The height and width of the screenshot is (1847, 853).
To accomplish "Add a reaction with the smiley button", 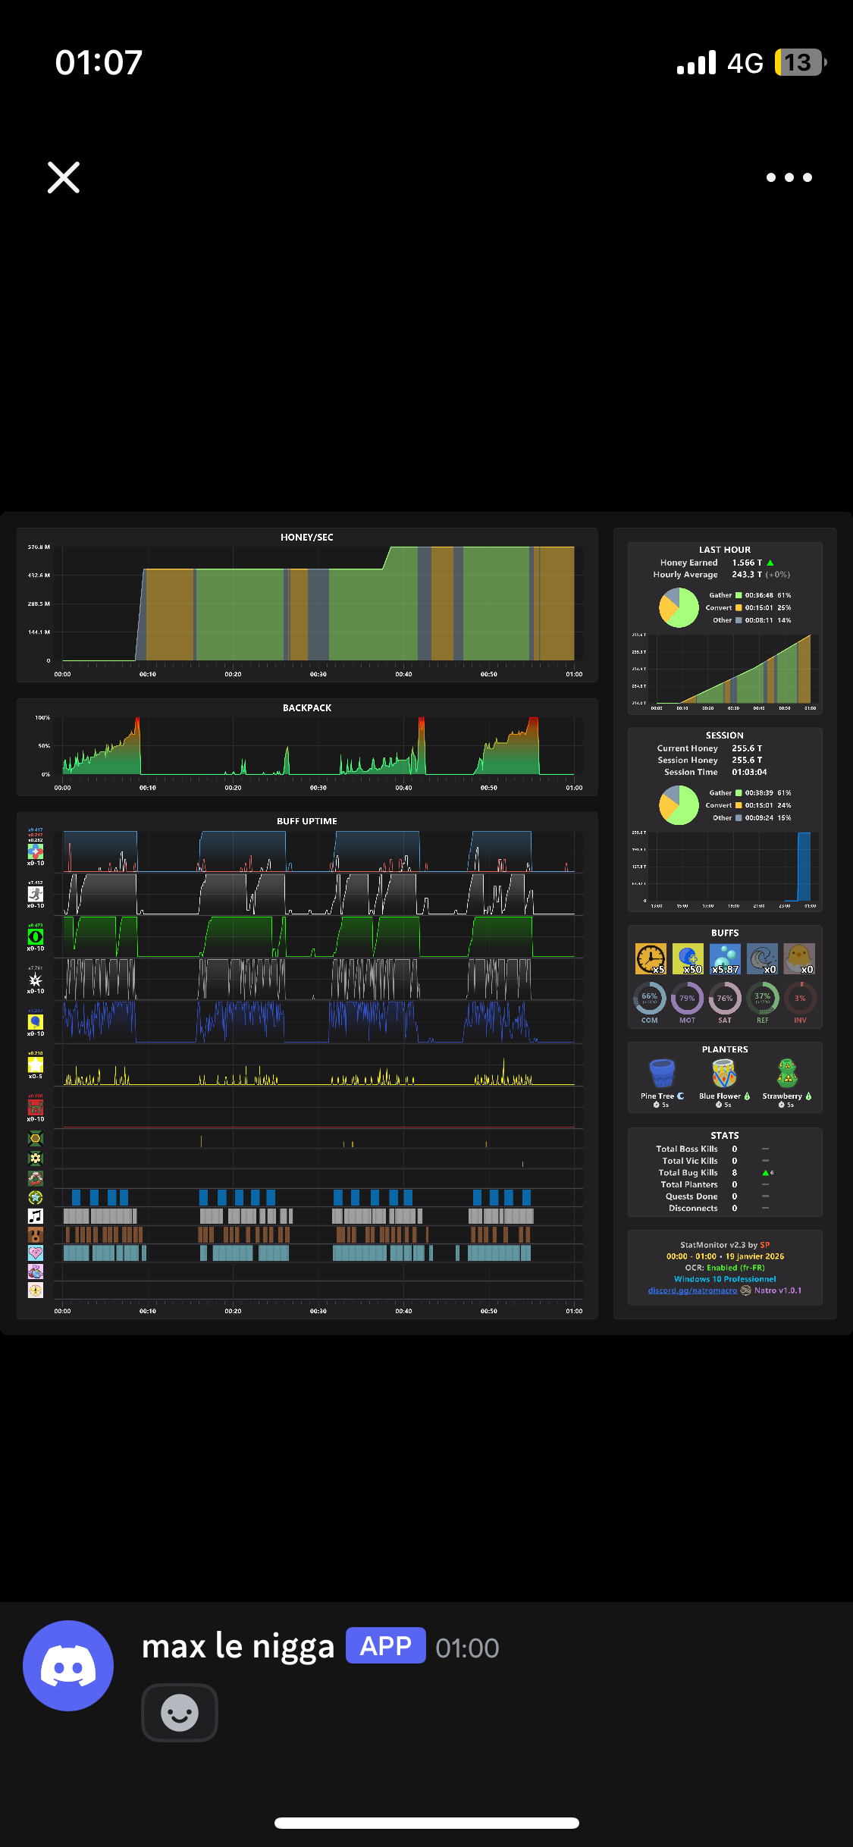I will 180,1713.
